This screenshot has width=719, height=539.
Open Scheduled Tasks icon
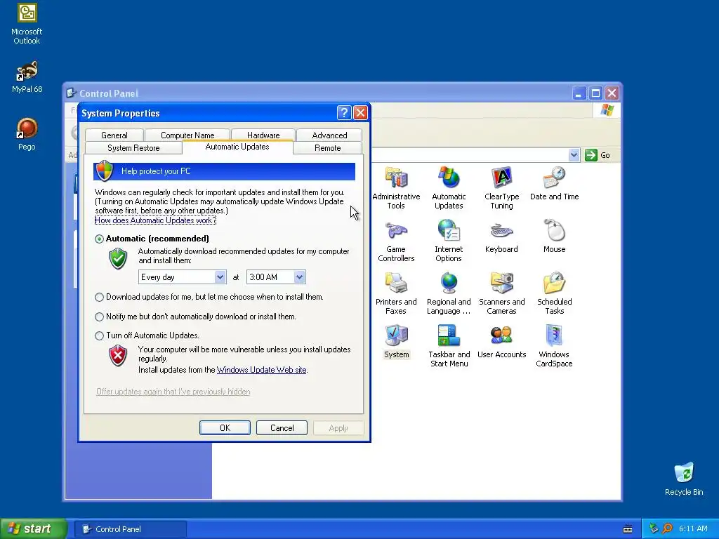tap(555, 293)
